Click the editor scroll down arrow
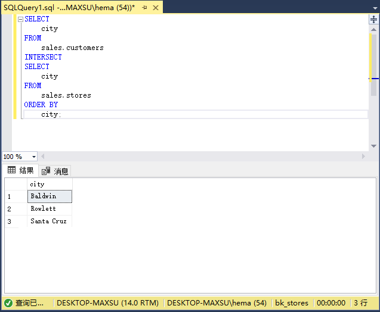Image resolution: width=380 pixels, height=312 pixels. [x=373, y=146]
